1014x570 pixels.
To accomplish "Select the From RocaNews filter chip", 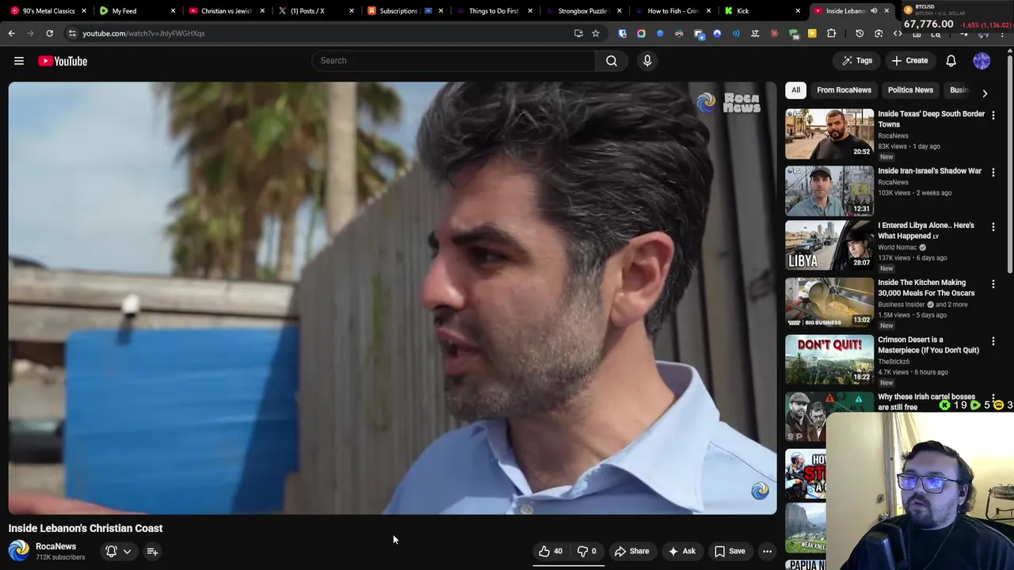I will [844, 90].
